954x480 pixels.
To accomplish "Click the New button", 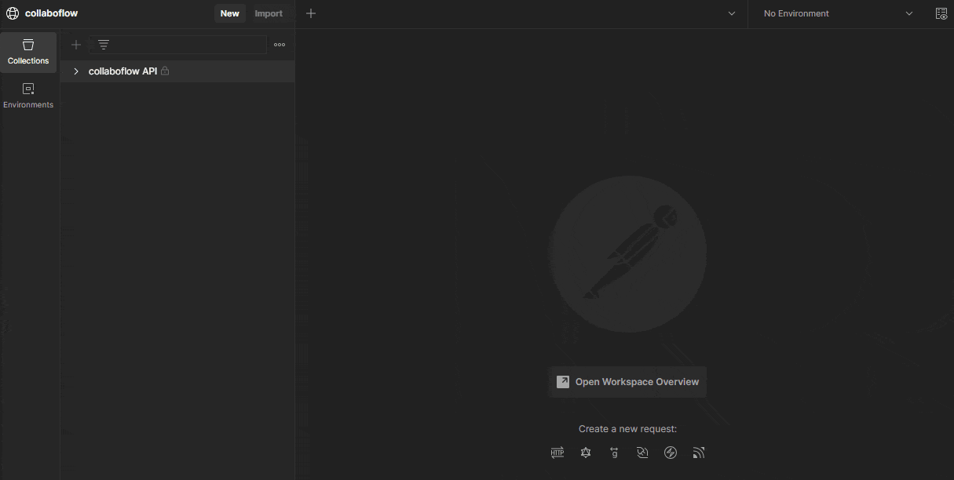I will pyautogui.click(x=230, y=13).
